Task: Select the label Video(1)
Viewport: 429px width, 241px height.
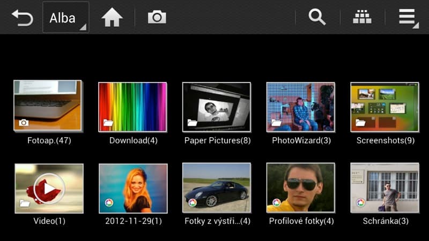Action: [x=49, y=221]
